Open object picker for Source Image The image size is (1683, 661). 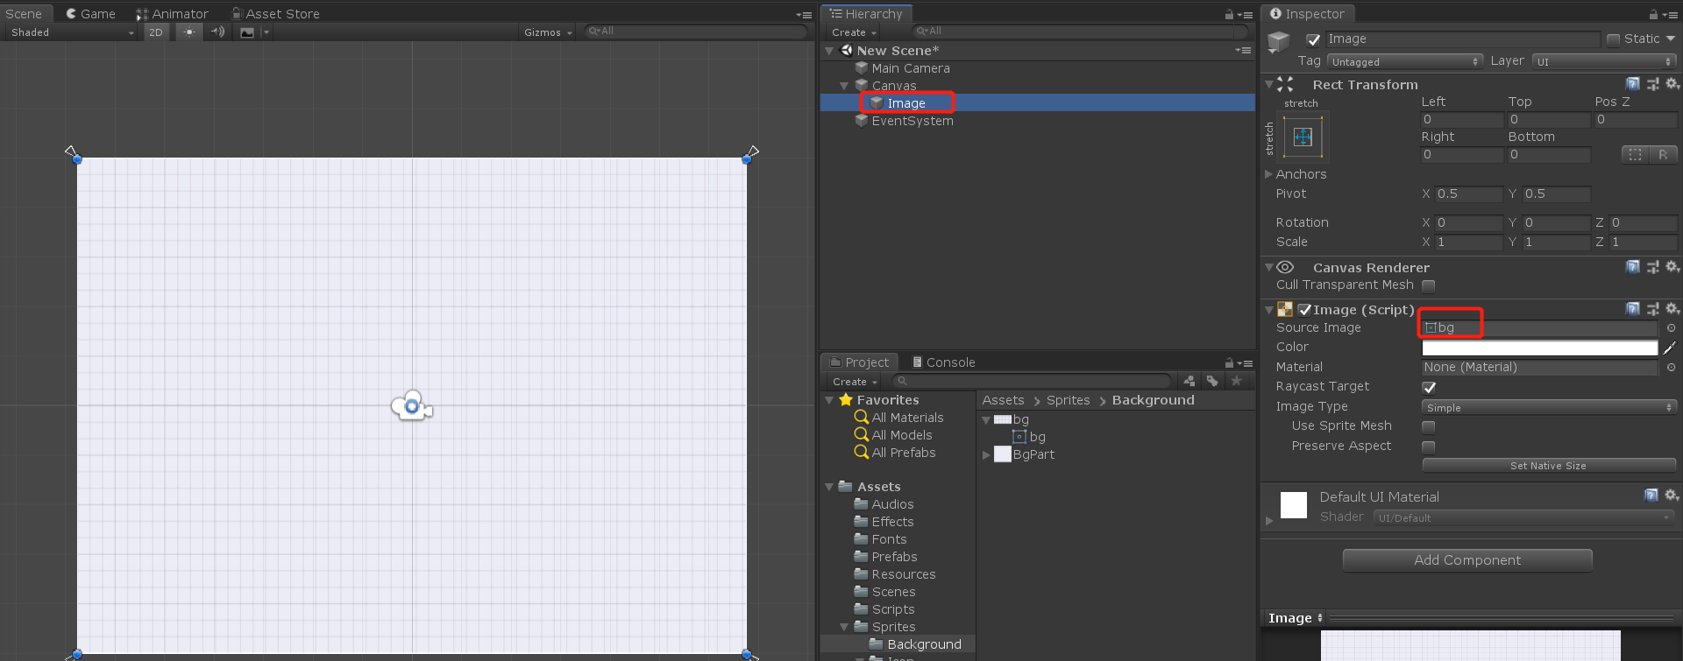click(1671, 327)
